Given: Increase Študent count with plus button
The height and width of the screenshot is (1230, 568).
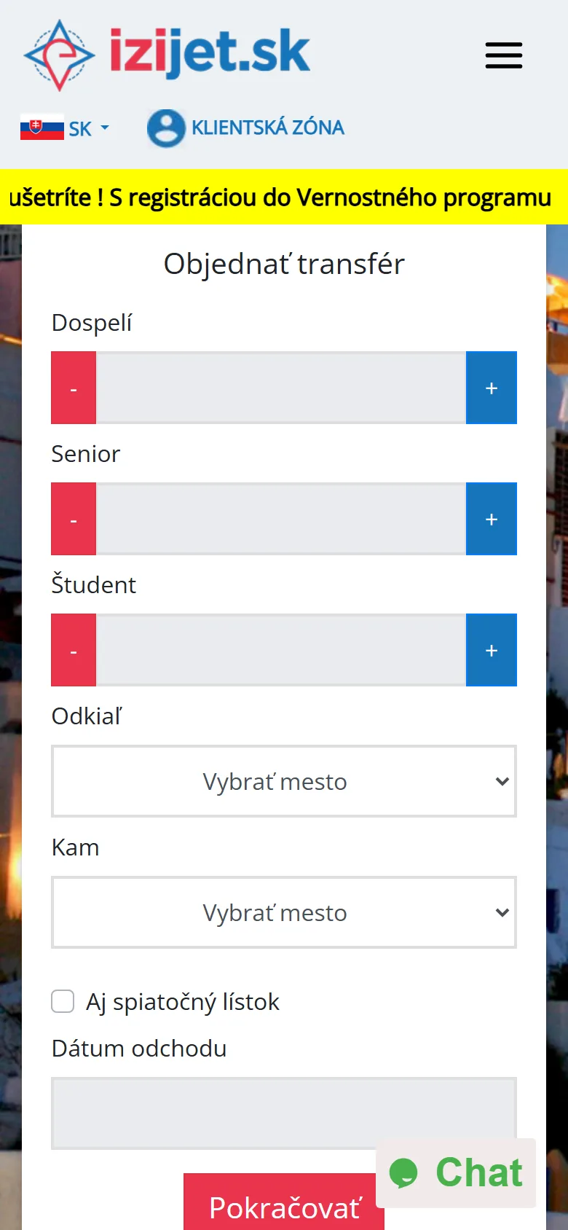Looking at the screenshot, I should click(x=492, y=650).
